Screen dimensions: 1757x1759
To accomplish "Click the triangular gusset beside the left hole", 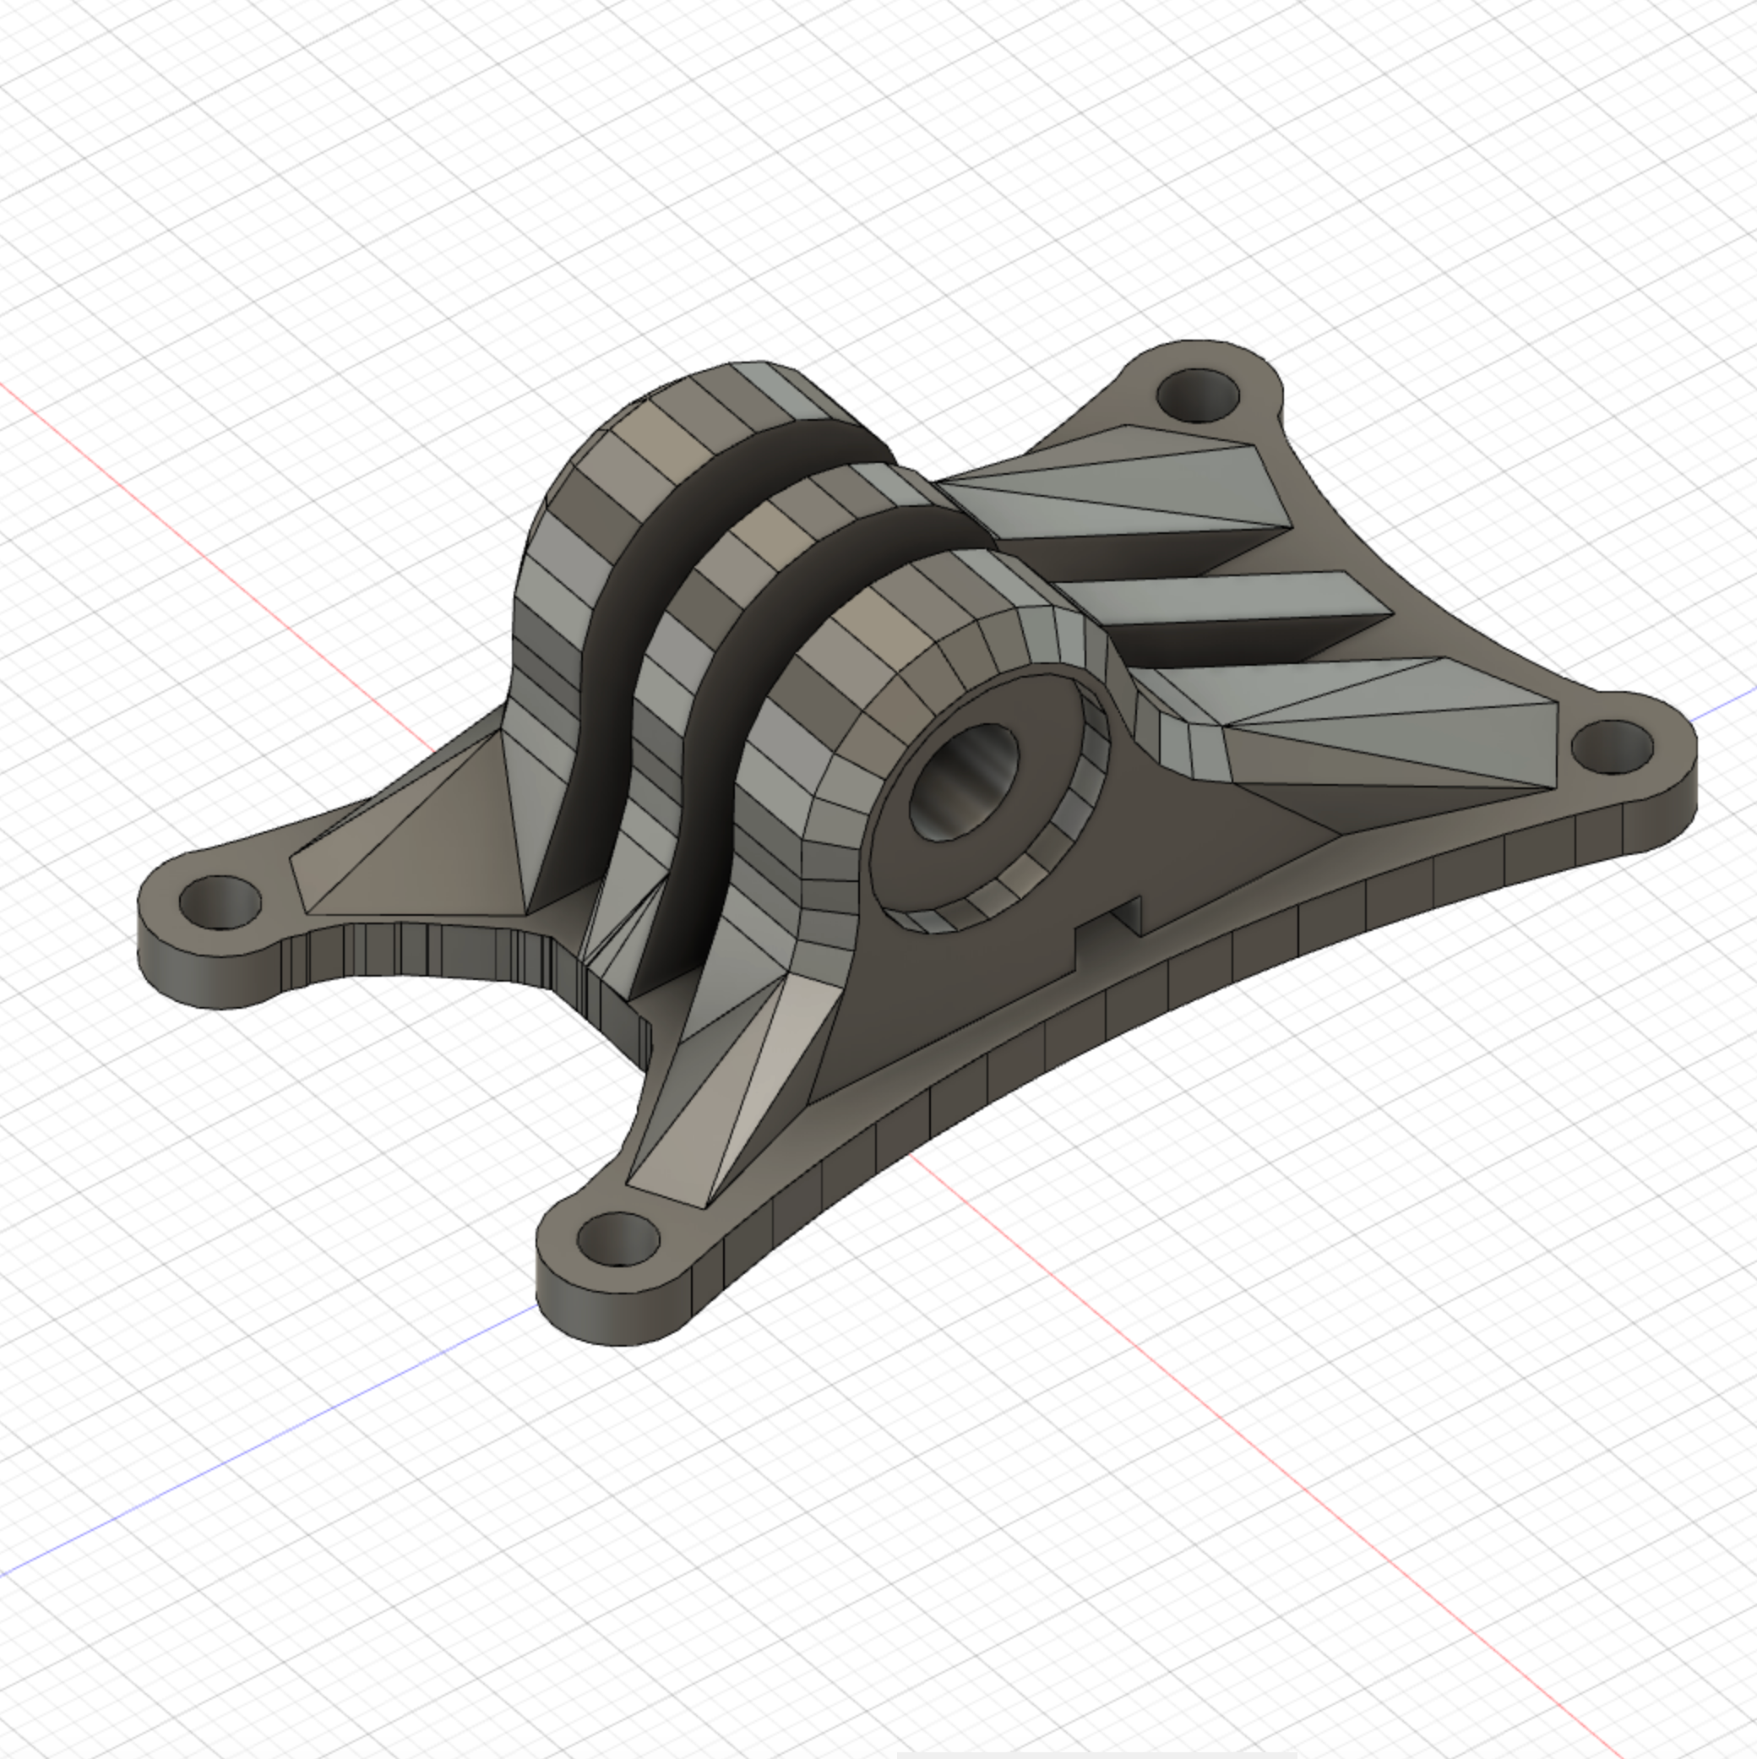I will coord(414,829).
